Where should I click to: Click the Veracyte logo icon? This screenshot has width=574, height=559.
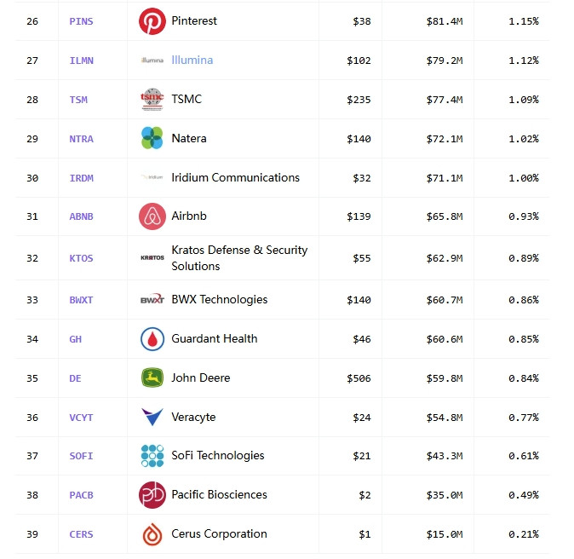pyautogui.click(x=152, y=417)
